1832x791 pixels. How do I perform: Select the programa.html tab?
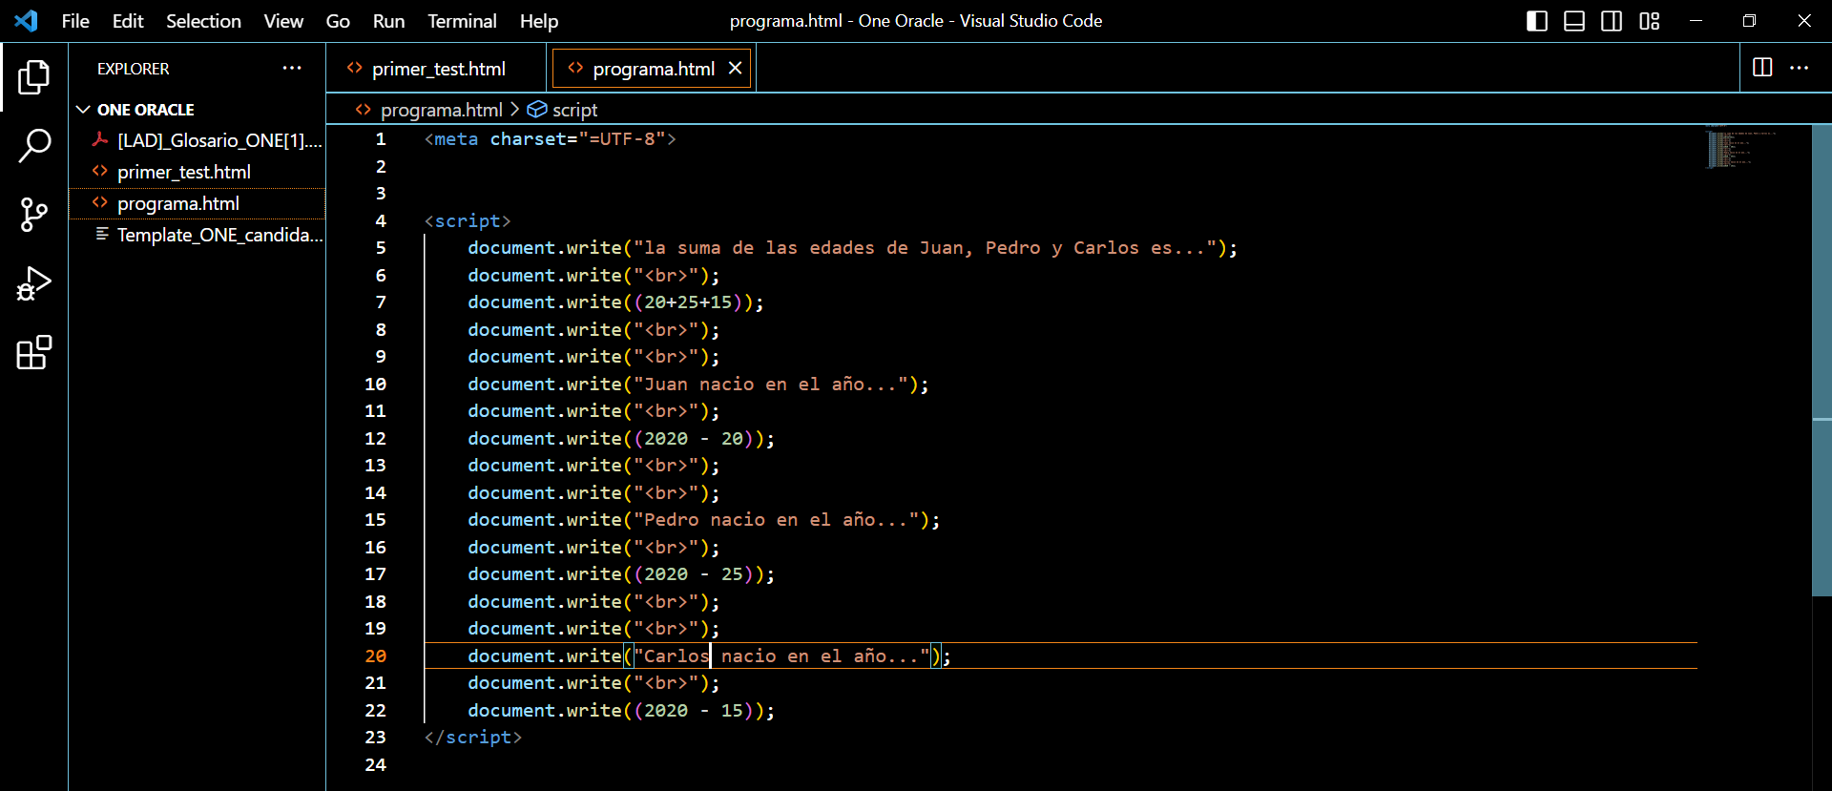(654, 69)
